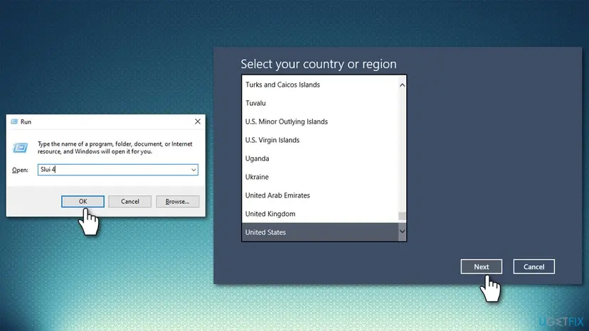The image size is (589, 331).
Task: Click the country list scroll down arrow
Action: [x=402, y=231]
